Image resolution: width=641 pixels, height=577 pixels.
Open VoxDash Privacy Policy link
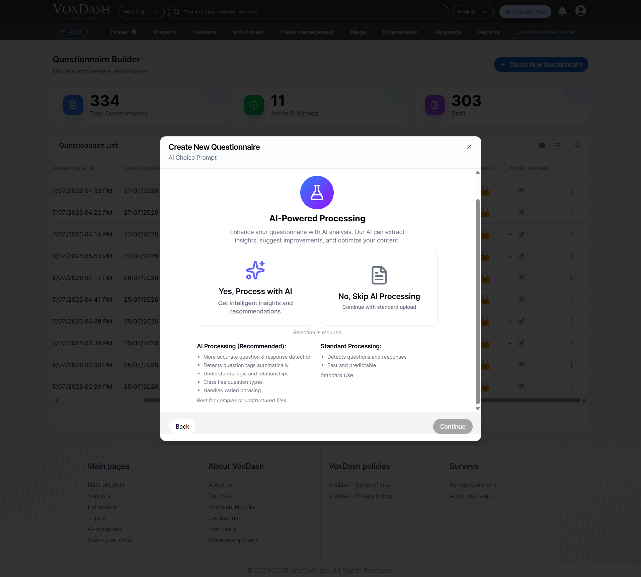pyautogui.click(x=360, y=496)
